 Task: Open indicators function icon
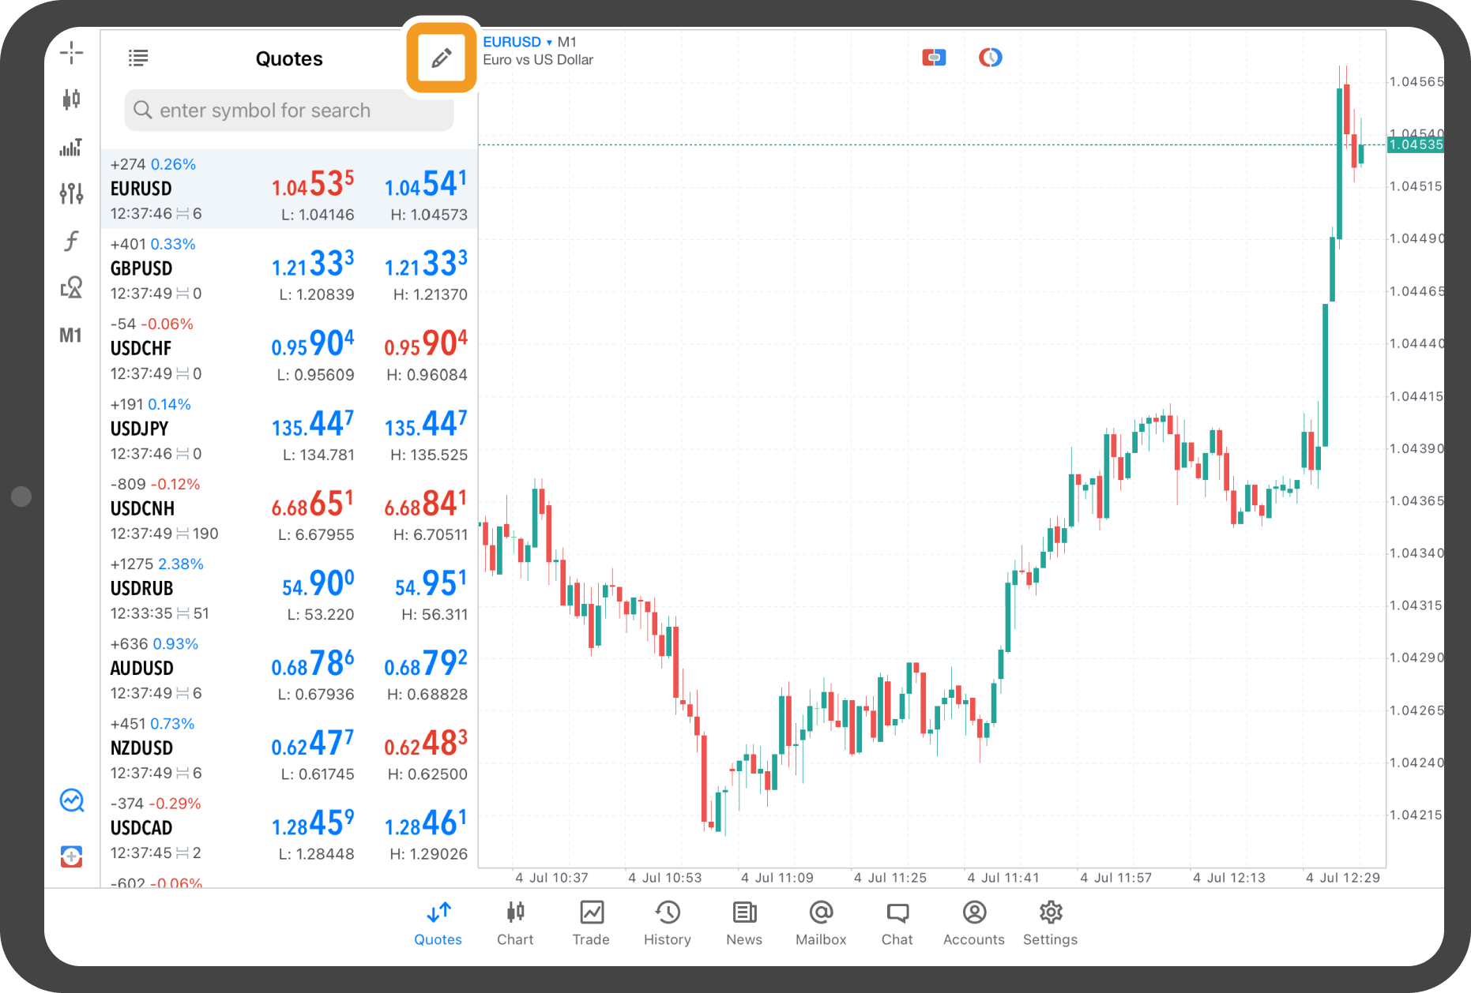pyautogui.click(x=71, y=240)
